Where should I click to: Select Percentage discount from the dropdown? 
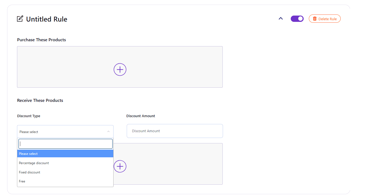[34, 163]
